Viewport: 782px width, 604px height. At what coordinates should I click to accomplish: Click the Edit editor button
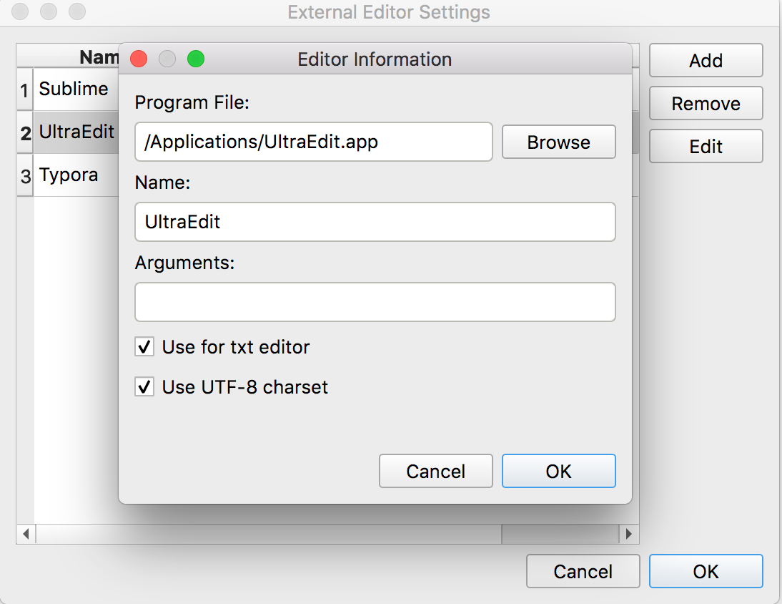click(x=706, y=147)
